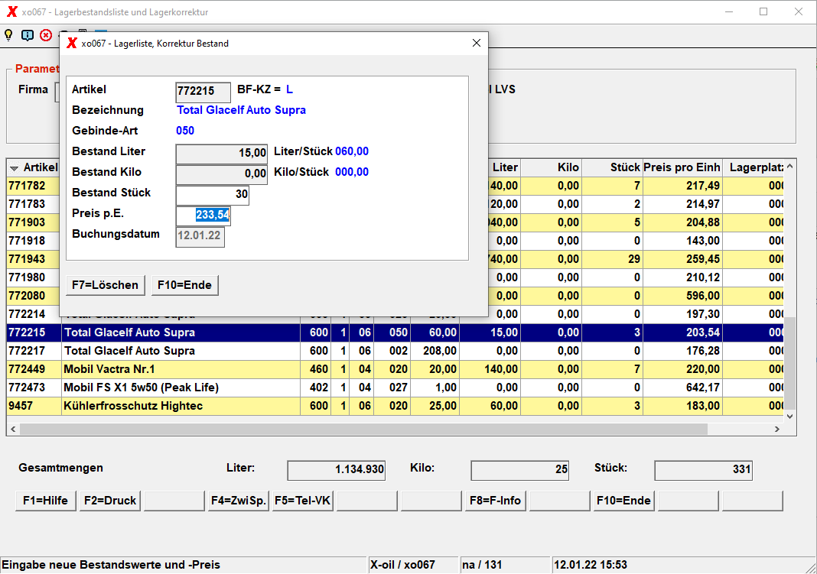
Task: Click the Bestand Kilo field
Action: 221,173
